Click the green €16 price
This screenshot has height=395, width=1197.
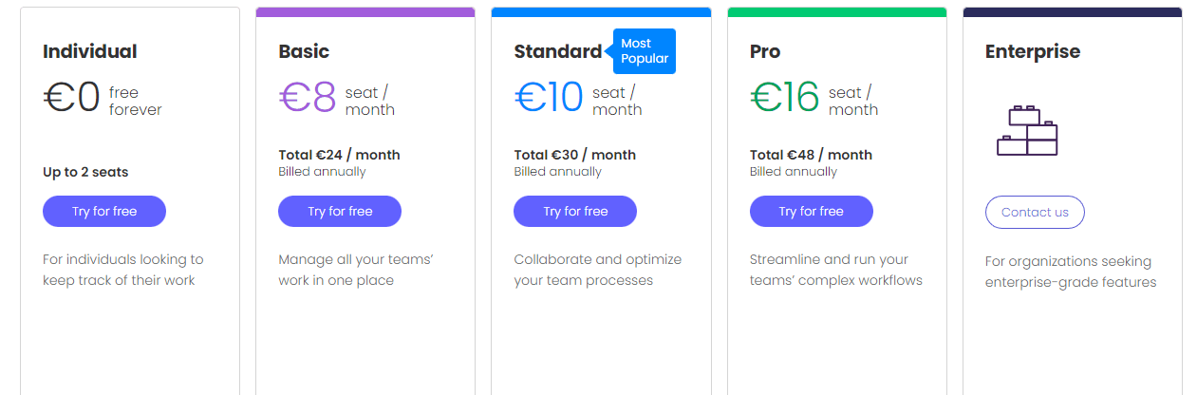pos(784,98)
